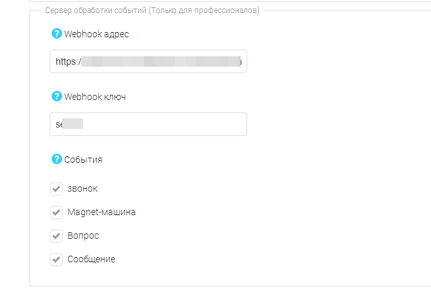Untick the Сообщение checkbox
431x291 pixels.
56,260
